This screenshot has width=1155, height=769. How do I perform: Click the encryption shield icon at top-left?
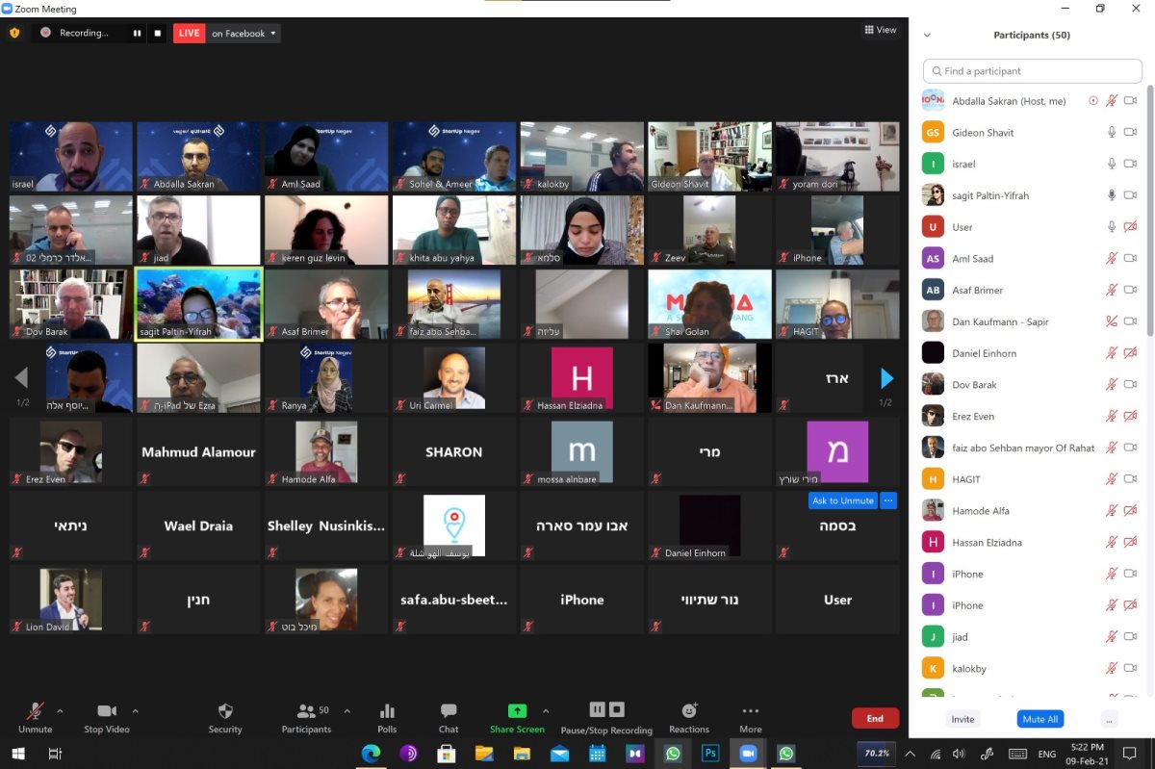click(14, 33)
